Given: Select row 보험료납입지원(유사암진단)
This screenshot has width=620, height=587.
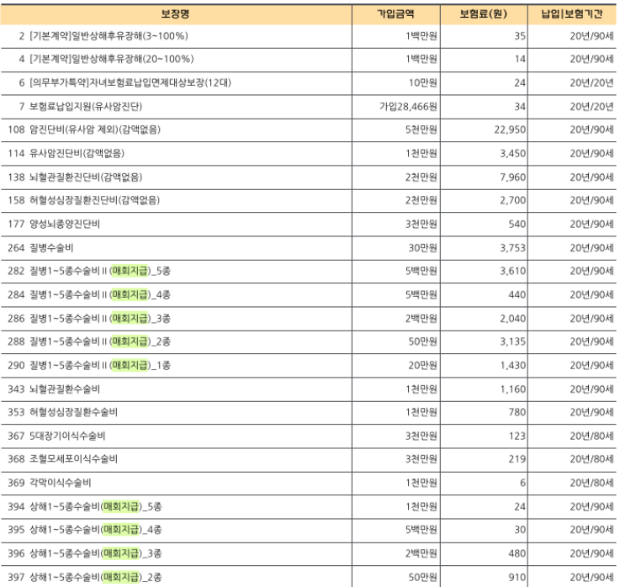Looking at the screenshot, I should pyautogui.click(x=309, y=107).
